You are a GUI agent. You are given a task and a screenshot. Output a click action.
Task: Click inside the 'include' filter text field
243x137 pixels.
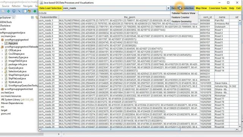coord(104,13)
